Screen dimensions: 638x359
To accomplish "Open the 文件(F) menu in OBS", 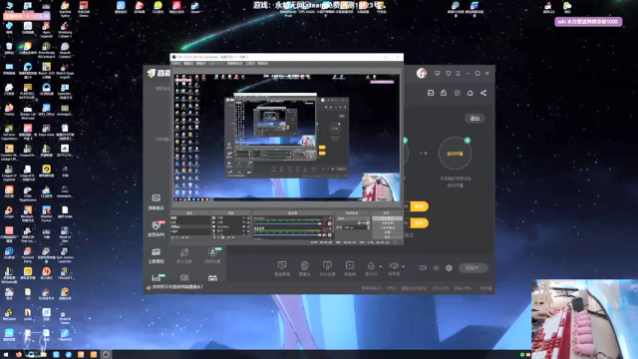I will 176,64.
